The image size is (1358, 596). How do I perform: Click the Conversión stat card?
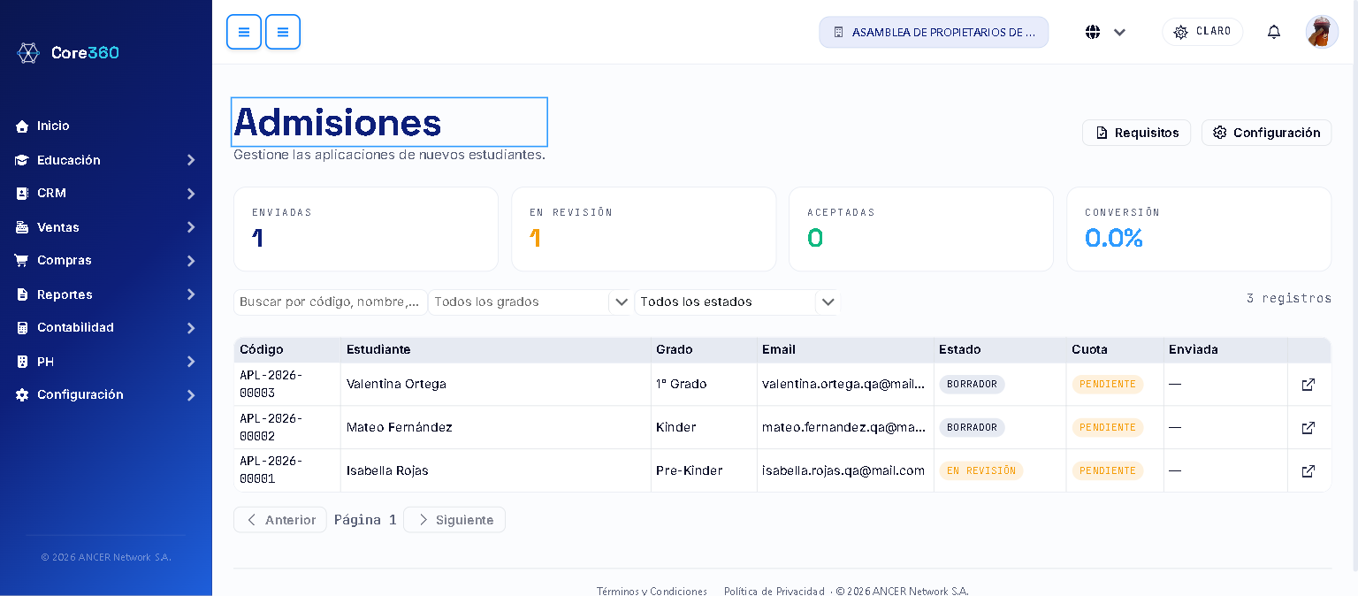point(1199,229)
